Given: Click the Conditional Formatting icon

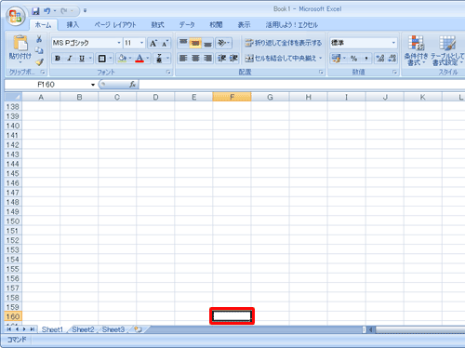Looking at the screenshot, I should [x=416, y=50].
